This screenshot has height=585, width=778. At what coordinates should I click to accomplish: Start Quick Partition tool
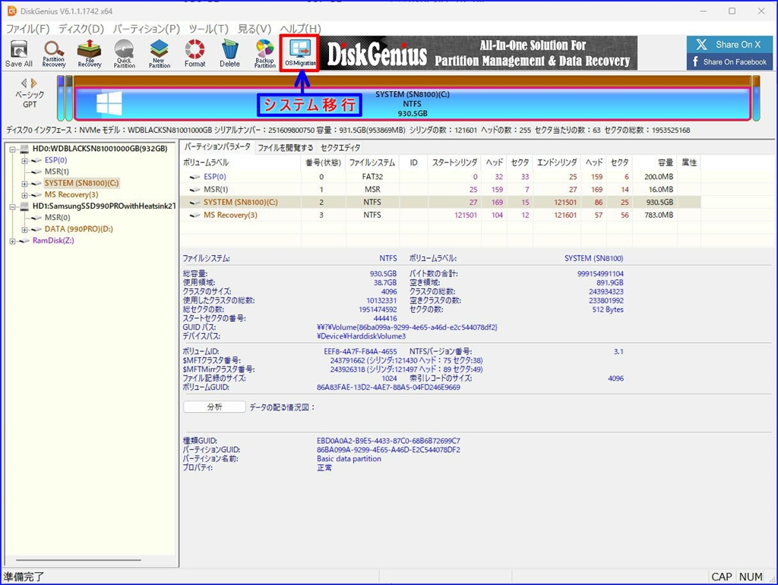pyautogui.click(x=125, y=53)
